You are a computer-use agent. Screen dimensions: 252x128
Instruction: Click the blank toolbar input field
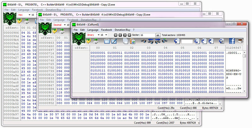pos(187,42)
